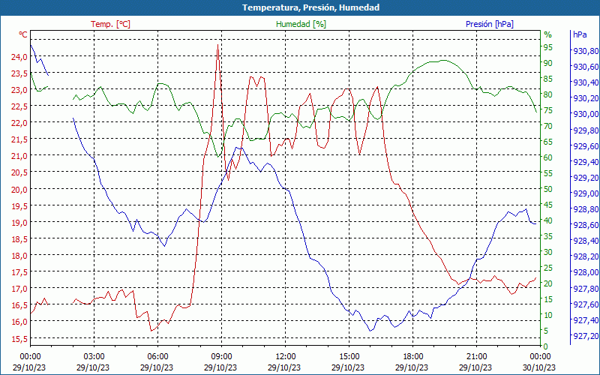This screenshot has width=600, height=375.
Task: Click the 15,5 temperature axis value
Action: (x=19, y=339)
